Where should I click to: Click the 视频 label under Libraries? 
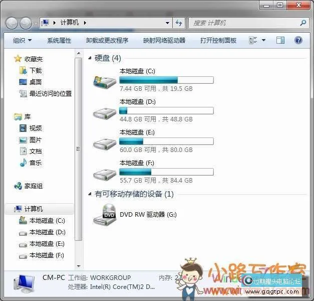click(x=36, y=128)
